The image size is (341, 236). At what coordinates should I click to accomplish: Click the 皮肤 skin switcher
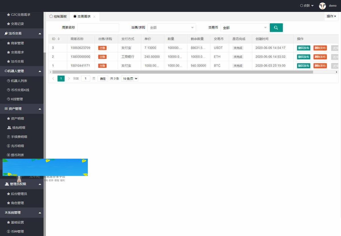tap(306, 5)
